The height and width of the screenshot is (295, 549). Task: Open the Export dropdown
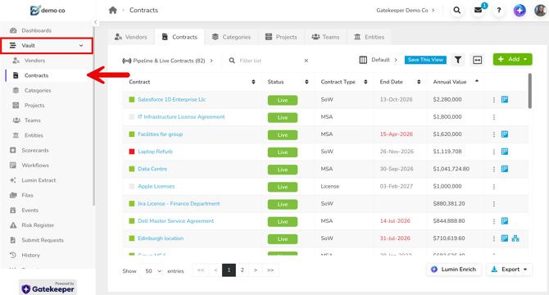click(509, 270)
